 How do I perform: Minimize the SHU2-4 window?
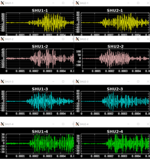tap(128, 124)
